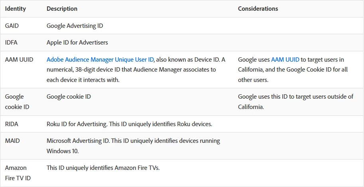Select the AAM UUID cell in Identity column
Image resolution: width=364 pixels, height=187 pixels.
tap(19, 60)
